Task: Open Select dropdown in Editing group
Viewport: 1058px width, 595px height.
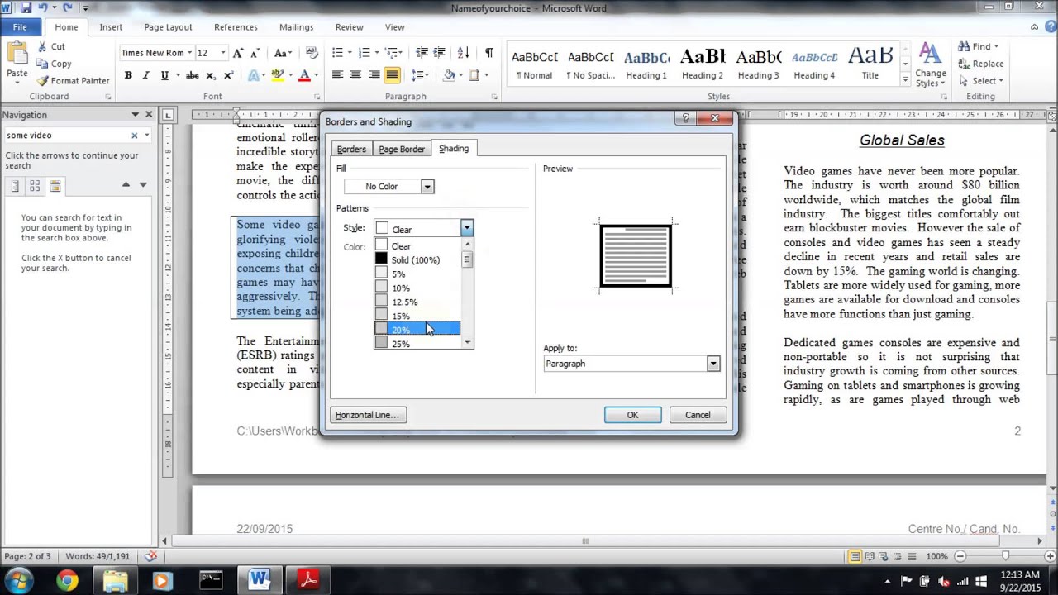Action: coord(981,81)
